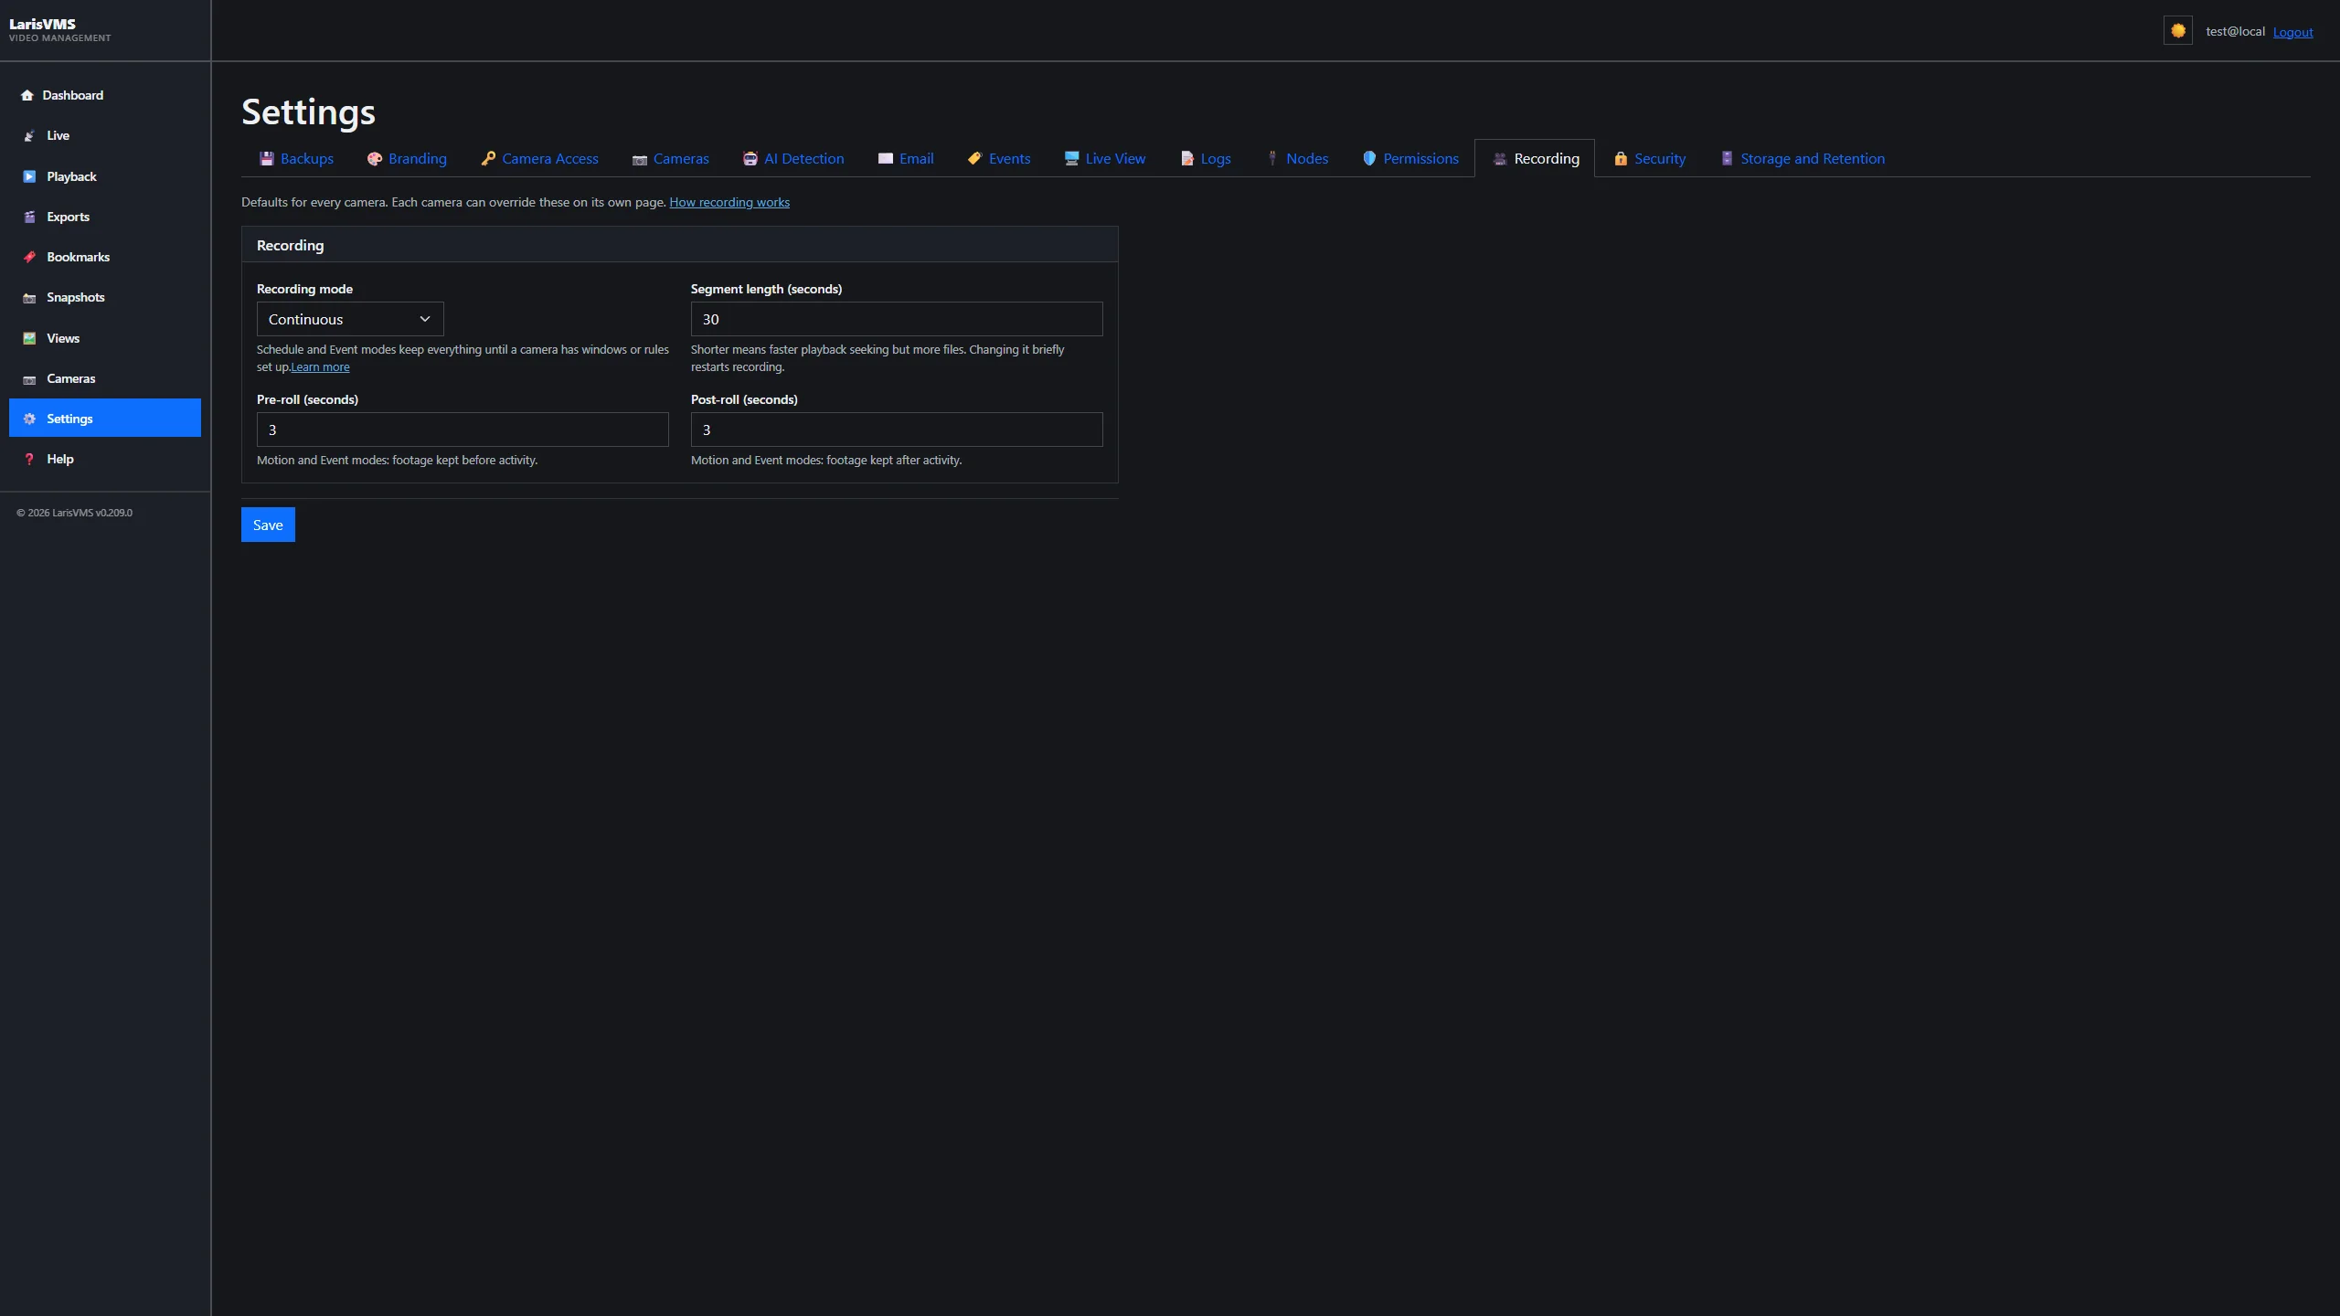Click the Logout link
2340x1316 pixels.
[2292, 32]
